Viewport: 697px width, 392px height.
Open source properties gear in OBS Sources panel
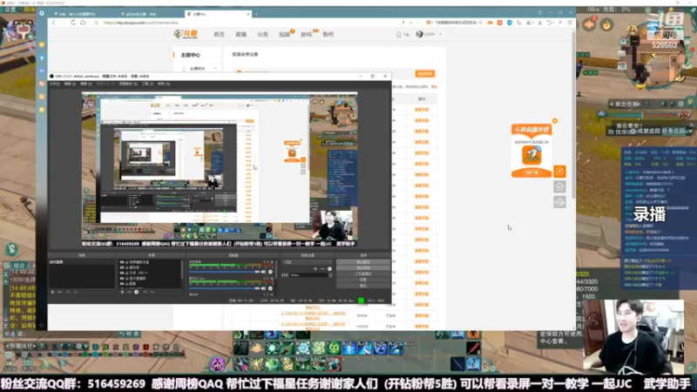coord(137,292)
